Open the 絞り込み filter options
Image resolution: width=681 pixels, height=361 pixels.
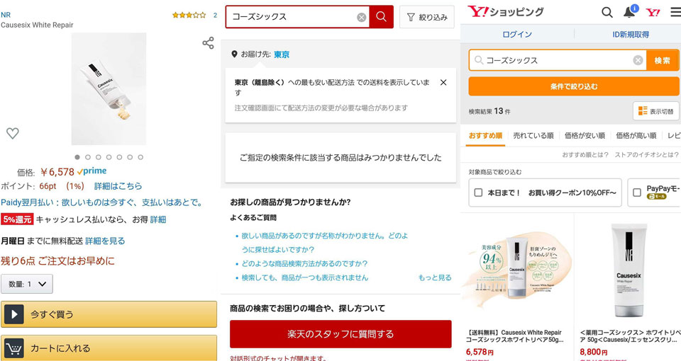point(427,17)
